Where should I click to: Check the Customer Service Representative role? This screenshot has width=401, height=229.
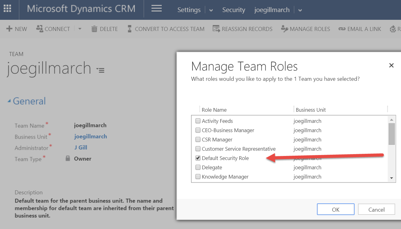pyautogui.click(x=198, y=149)
